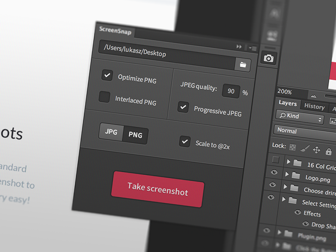Open ScreenSnap panel flyout menu
336x252 pixels.
point(253,48)
